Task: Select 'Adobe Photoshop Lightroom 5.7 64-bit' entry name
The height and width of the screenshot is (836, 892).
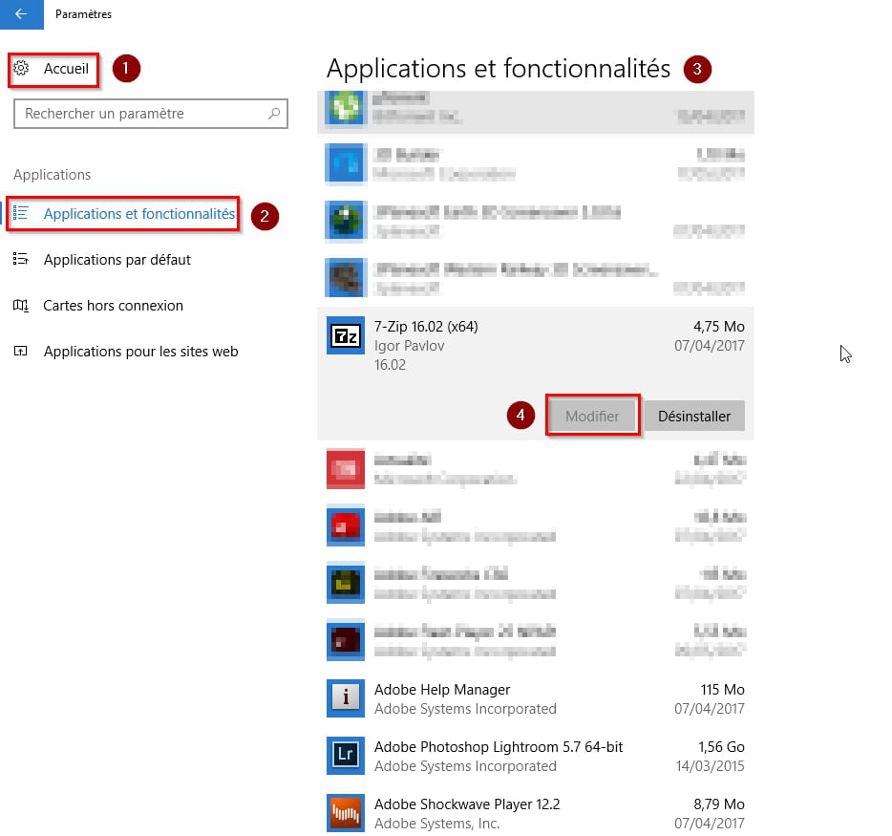Action: pos(499,746)
